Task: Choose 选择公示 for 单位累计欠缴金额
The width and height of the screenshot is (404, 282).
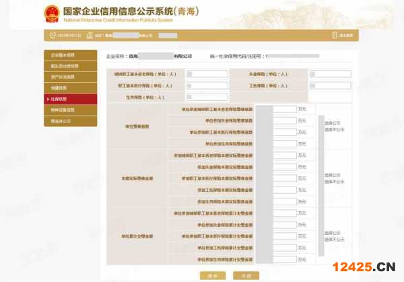Action: pyautogui.click(x=332, y=233)
